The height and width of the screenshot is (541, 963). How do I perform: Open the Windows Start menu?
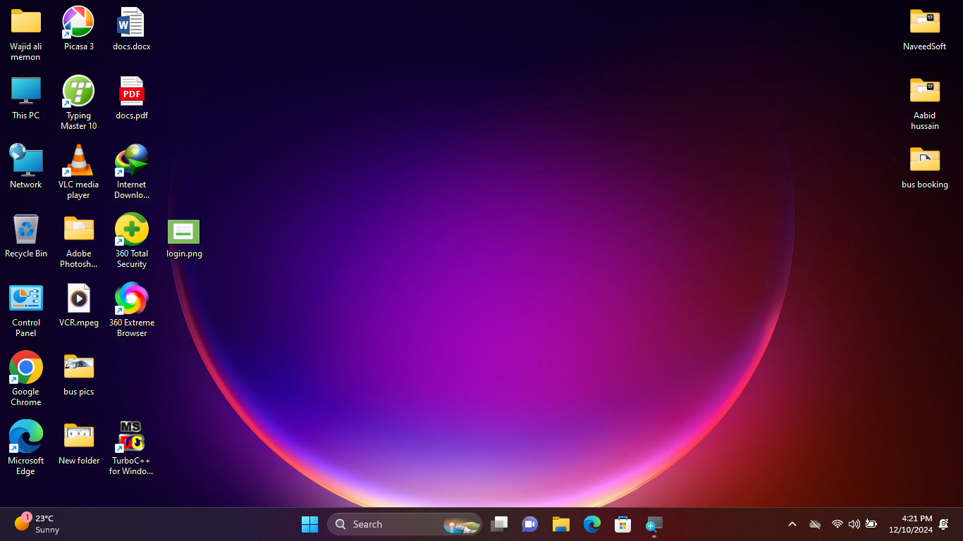click(309, 524)
